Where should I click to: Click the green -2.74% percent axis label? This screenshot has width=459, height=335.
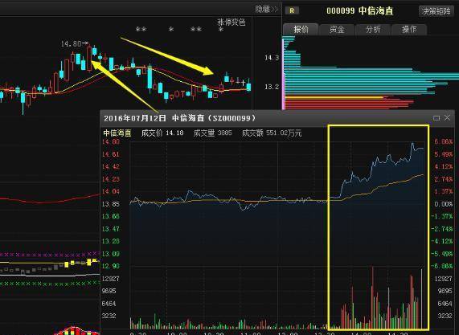click(x=443, y=229)
